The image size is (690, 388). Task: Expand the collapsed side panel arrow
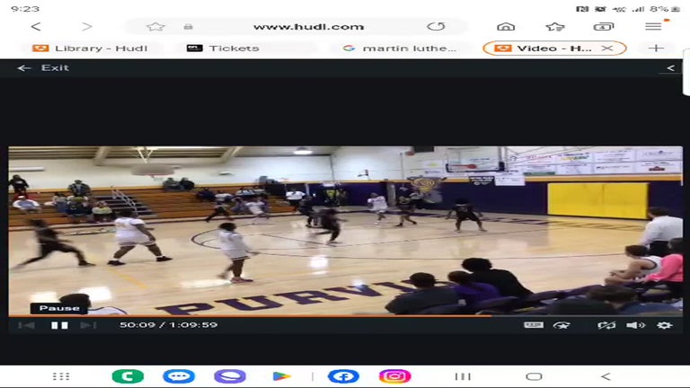[x=670, y=67]
